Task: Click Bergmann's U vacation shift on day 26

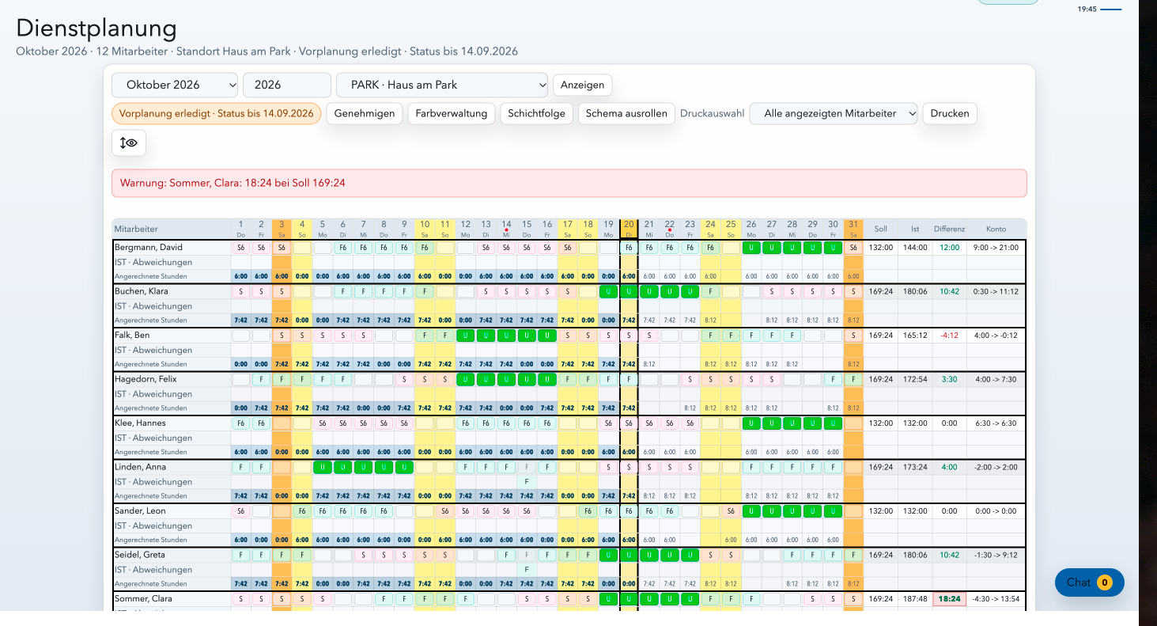Action: 751,248
